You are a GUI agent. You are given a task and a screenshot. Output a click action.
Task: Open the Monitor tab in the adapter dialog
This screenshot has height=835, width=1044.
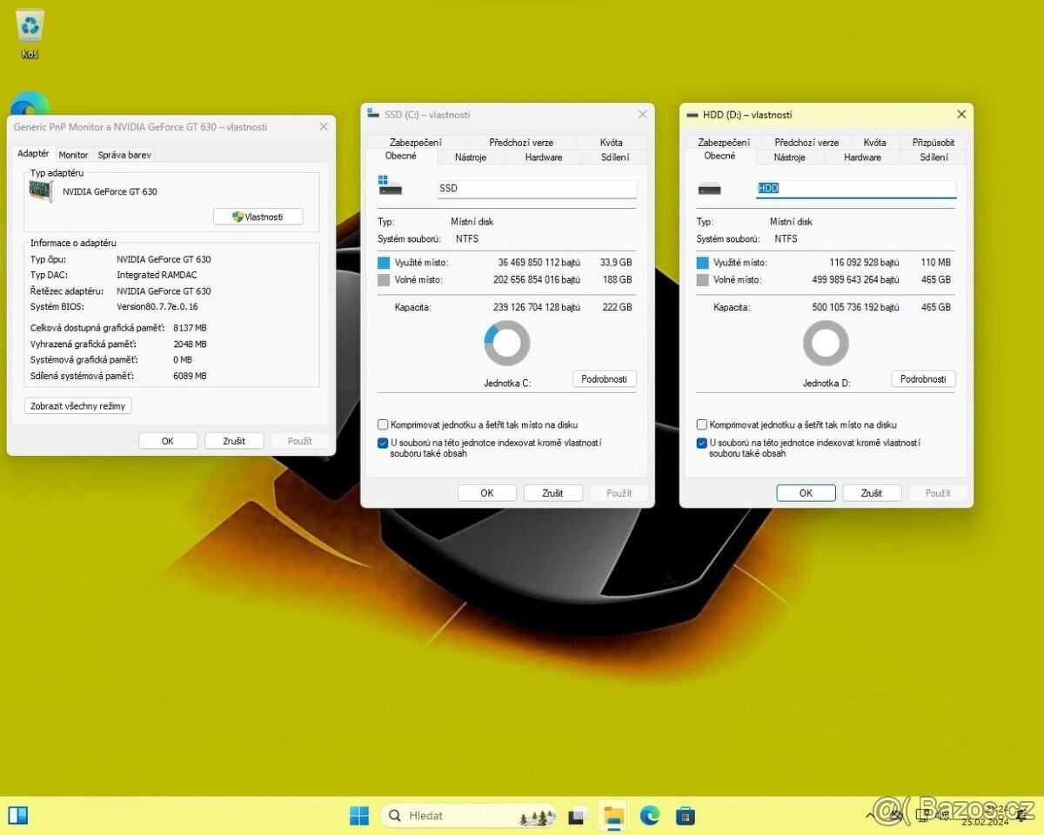click(x=73, y=155)
